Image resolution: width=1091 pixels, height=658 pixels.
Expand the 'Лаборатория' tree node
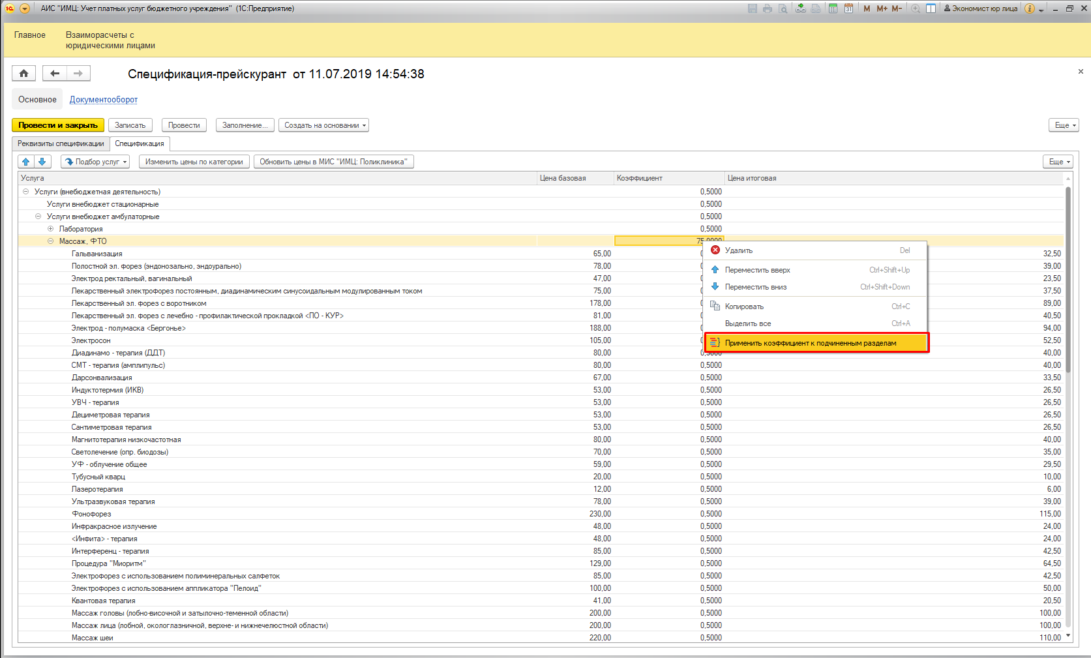pyautogui.click(x=51, y=229)
